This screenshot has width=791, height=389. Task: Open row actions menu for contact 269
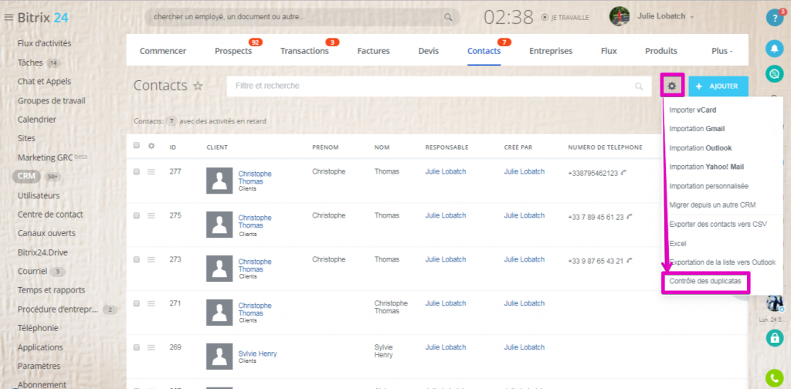click(151, 347)
